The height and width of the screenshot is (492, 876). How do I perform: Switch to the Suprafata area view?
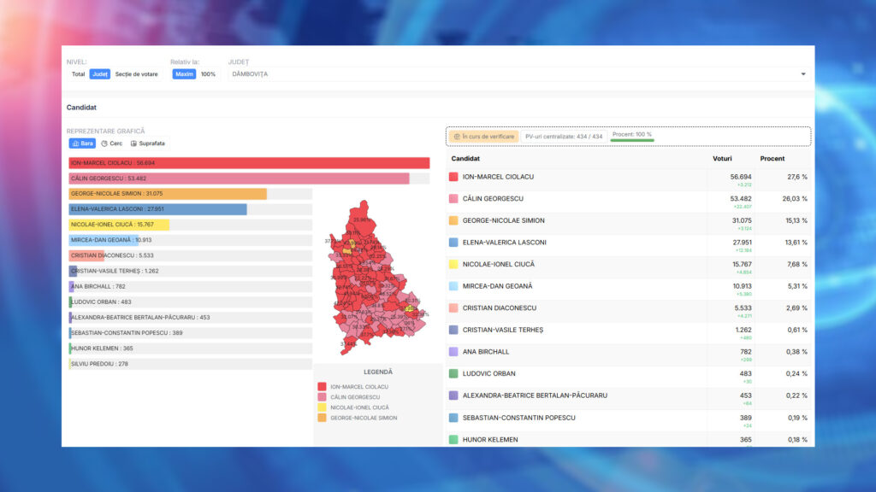(148, 143)
